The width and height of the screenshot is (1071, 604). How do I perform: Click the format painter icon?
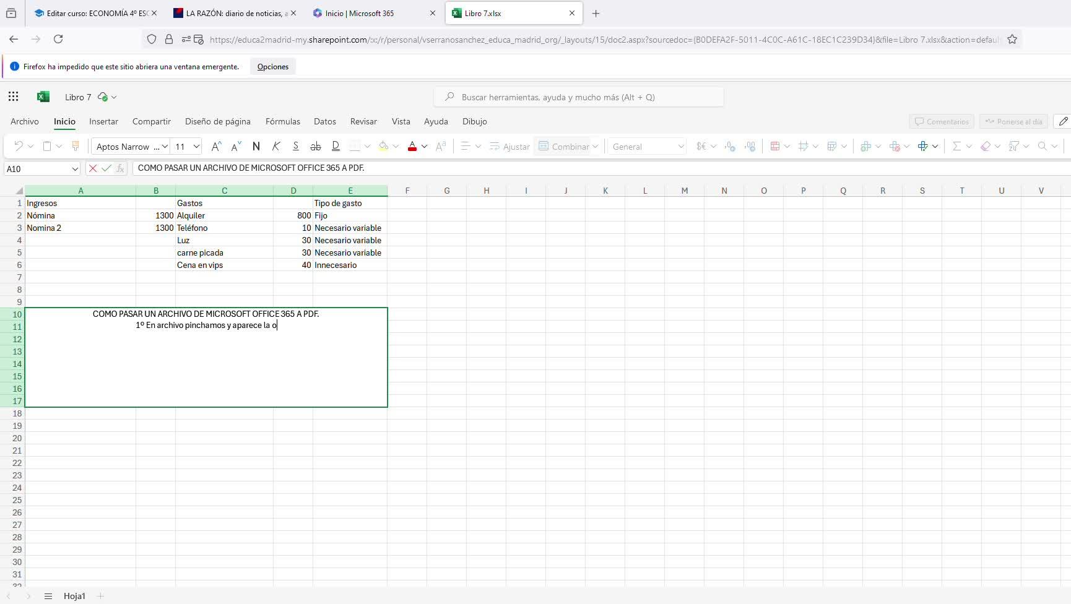[76, 147]
